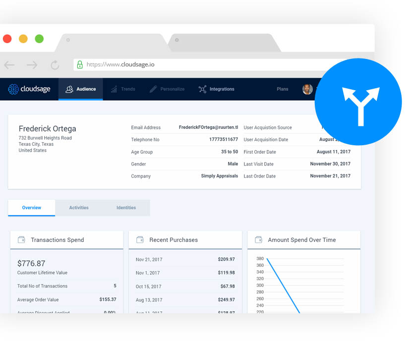Click the cloudsage brain logo icon
407x348 pixels.
[13, 89]
